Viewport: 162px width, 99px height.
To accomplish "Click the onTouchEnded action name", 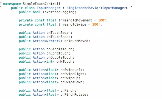I will (58, 37).
